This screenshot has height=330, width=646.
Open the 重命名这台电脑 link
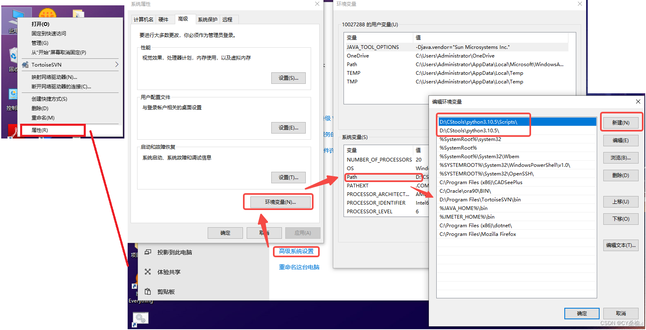(299, 267)
